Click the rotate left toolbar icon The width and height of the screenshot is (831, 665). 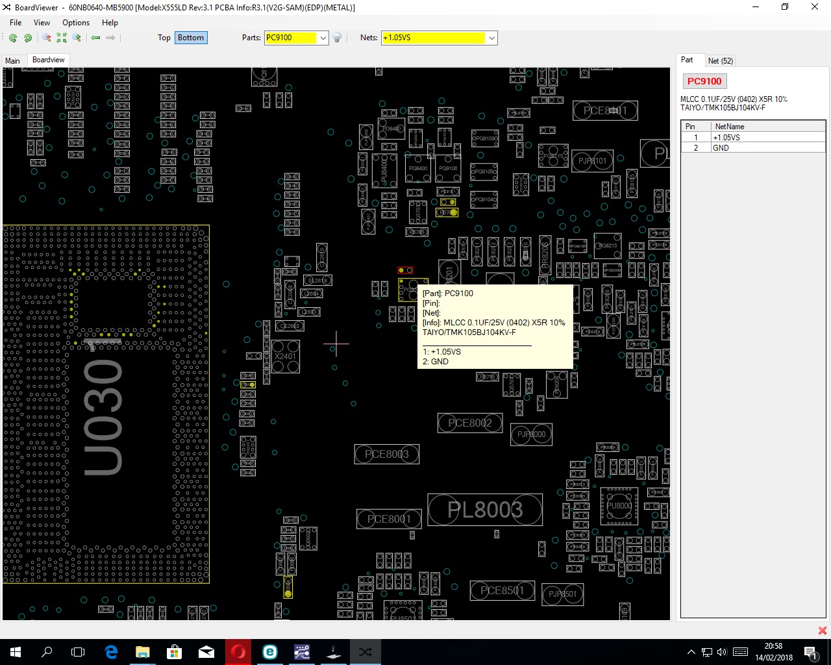pos(13,38)
